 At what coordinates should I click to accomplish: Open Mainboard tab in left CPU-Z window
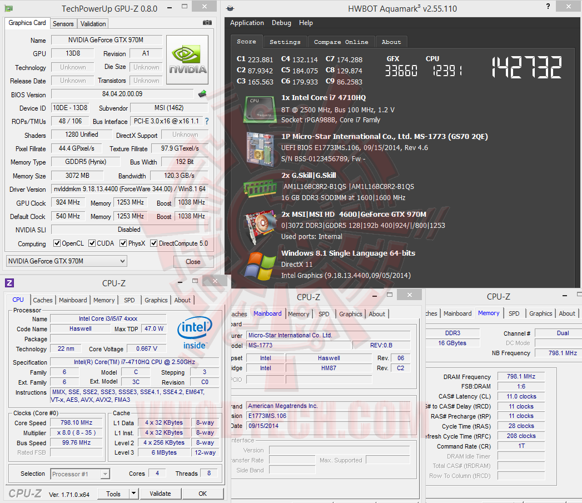tap(73, 300)
